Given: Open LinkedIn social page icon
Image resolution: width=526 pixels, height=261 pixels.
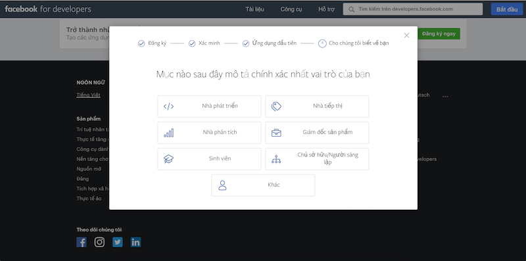Looking at the screenshot, I should (x=135, y=242).
